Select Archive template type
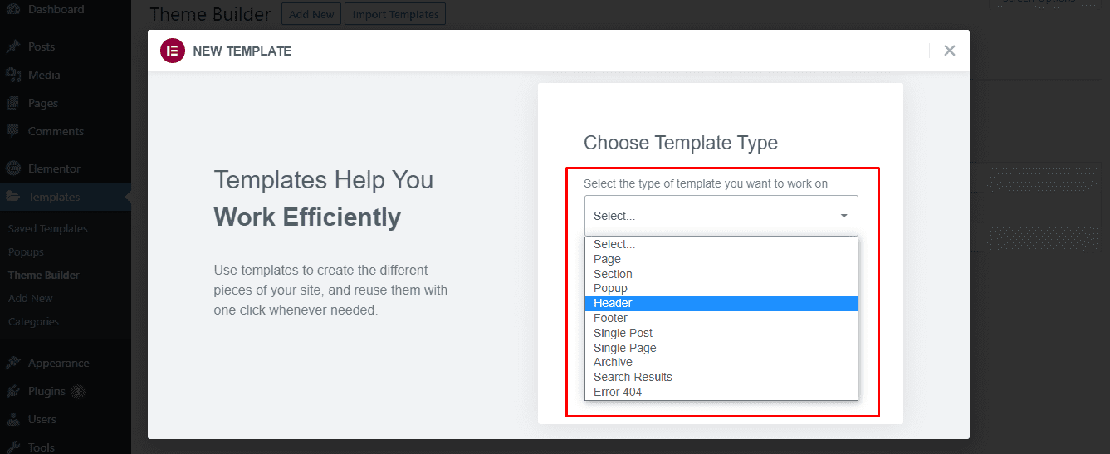 tap(721, 362)
